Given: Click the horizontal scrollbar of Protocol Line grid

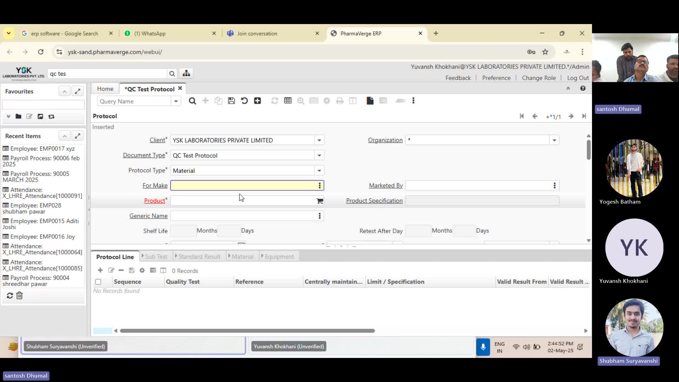Looking at the screenshot, I should pos(247,331).
